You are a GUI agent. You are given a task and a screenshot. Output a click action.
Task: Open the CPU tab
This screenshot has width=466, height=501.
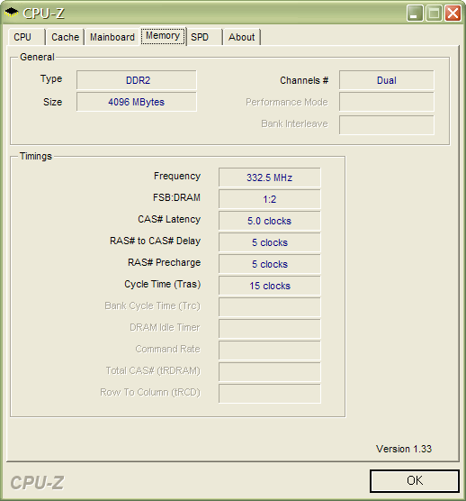26,37
